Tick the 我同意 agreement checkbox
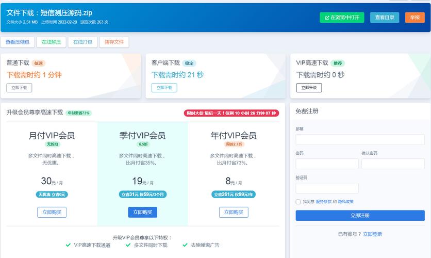The image size is (431, 258). point(298,202)
